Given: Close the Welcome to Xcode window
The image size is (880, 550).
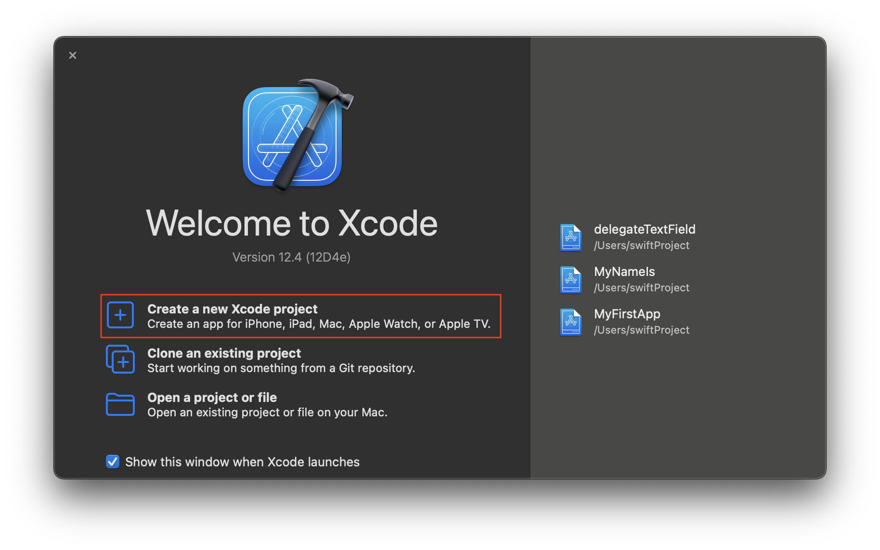Looking at the screenshot, I should tap(73, 55).
